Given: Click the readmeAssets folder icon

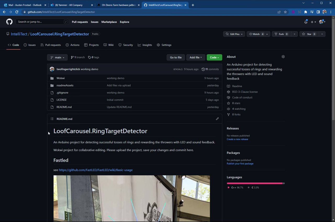Looking at the screenshot, I should point(52,85).
